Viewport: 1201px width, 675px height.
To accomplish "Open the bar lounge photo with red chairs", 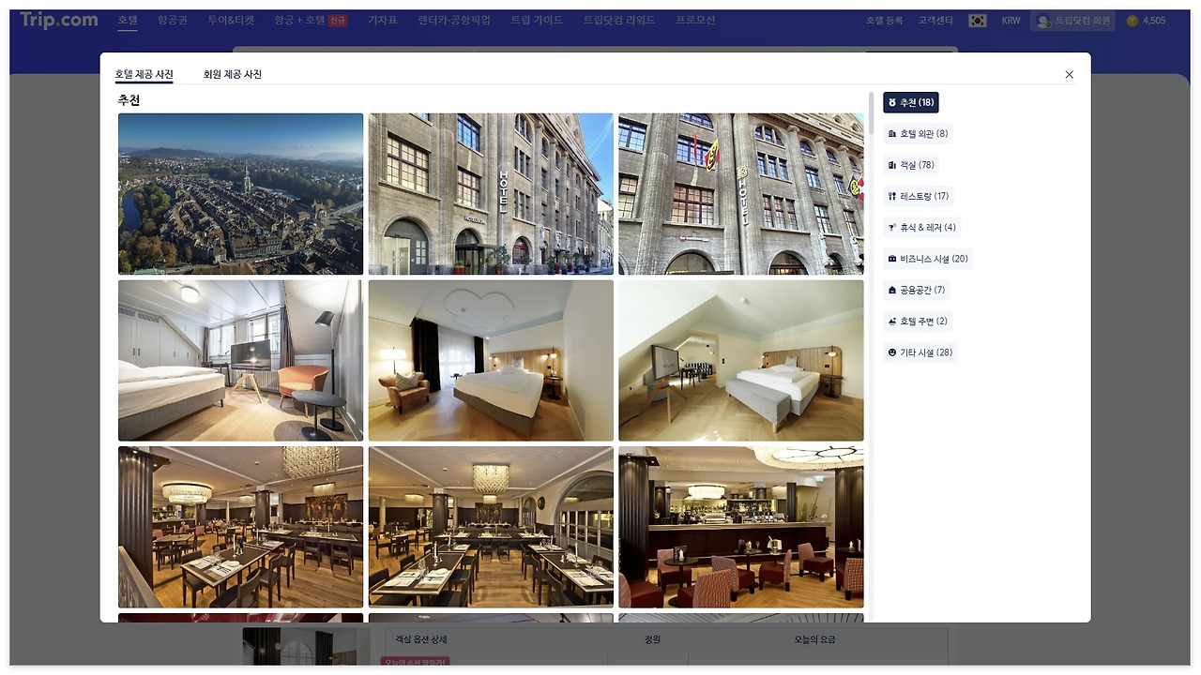I will click(x=741, y=527).
